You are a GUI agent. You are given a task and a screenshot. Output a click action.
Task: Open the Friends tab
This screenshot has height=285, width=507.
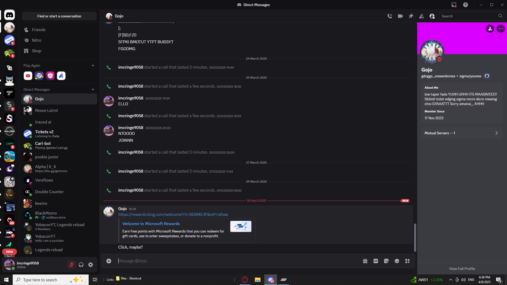39,30
